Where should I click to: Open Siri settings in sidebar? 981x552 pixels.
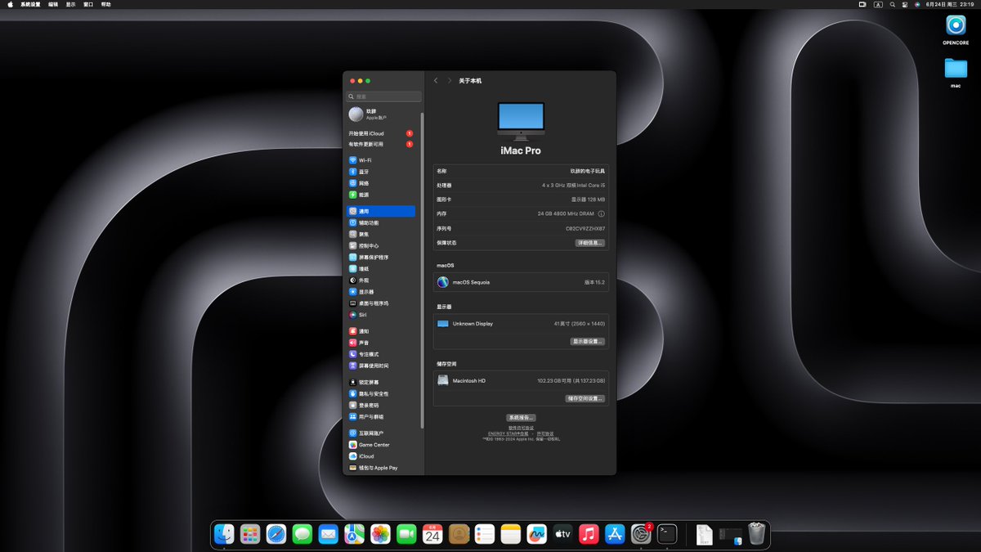coord(381,314)
